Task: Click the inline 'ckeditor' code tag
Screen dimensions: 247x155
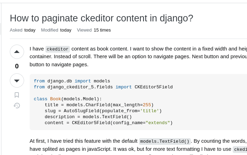Action: click(x=58, y=49)
